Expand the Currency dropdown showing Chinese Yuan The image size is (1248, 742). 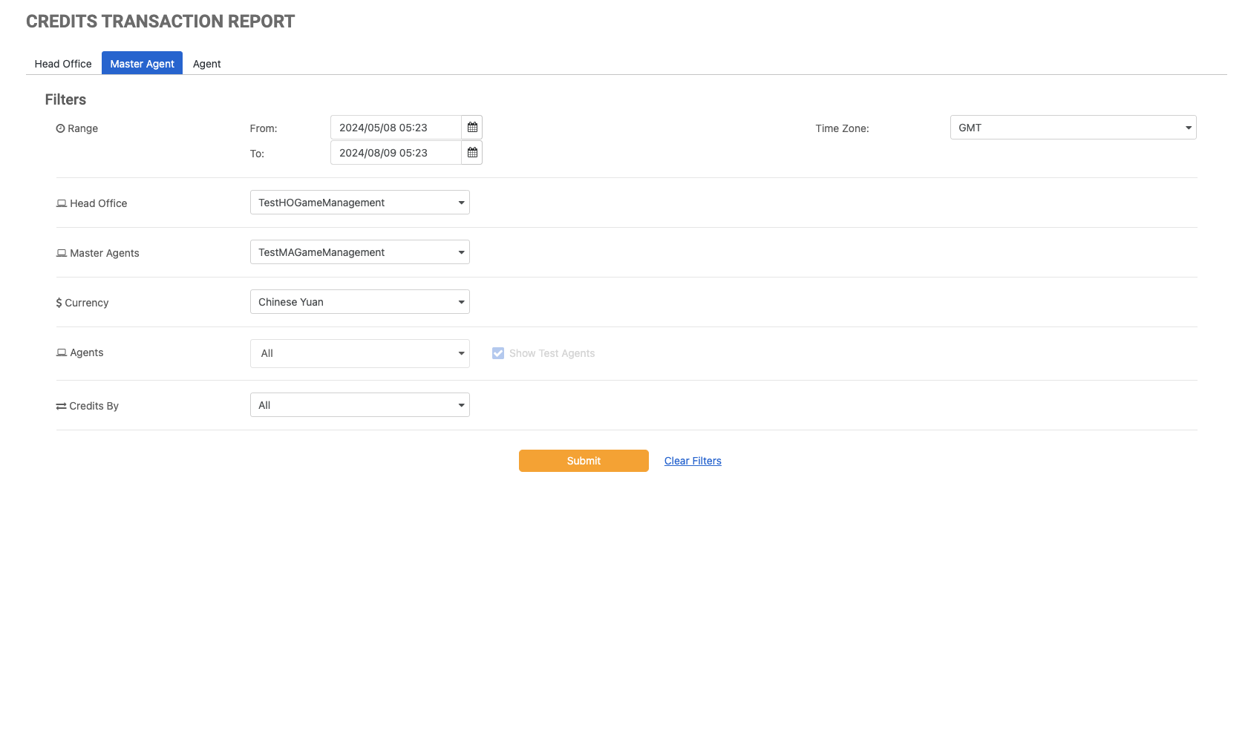359,302
